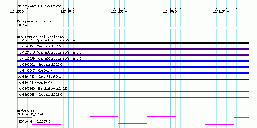Click the RefSeq Genes track heading
Image resolution: width=257 pixels, height=128 pixels.
(29, 111)
